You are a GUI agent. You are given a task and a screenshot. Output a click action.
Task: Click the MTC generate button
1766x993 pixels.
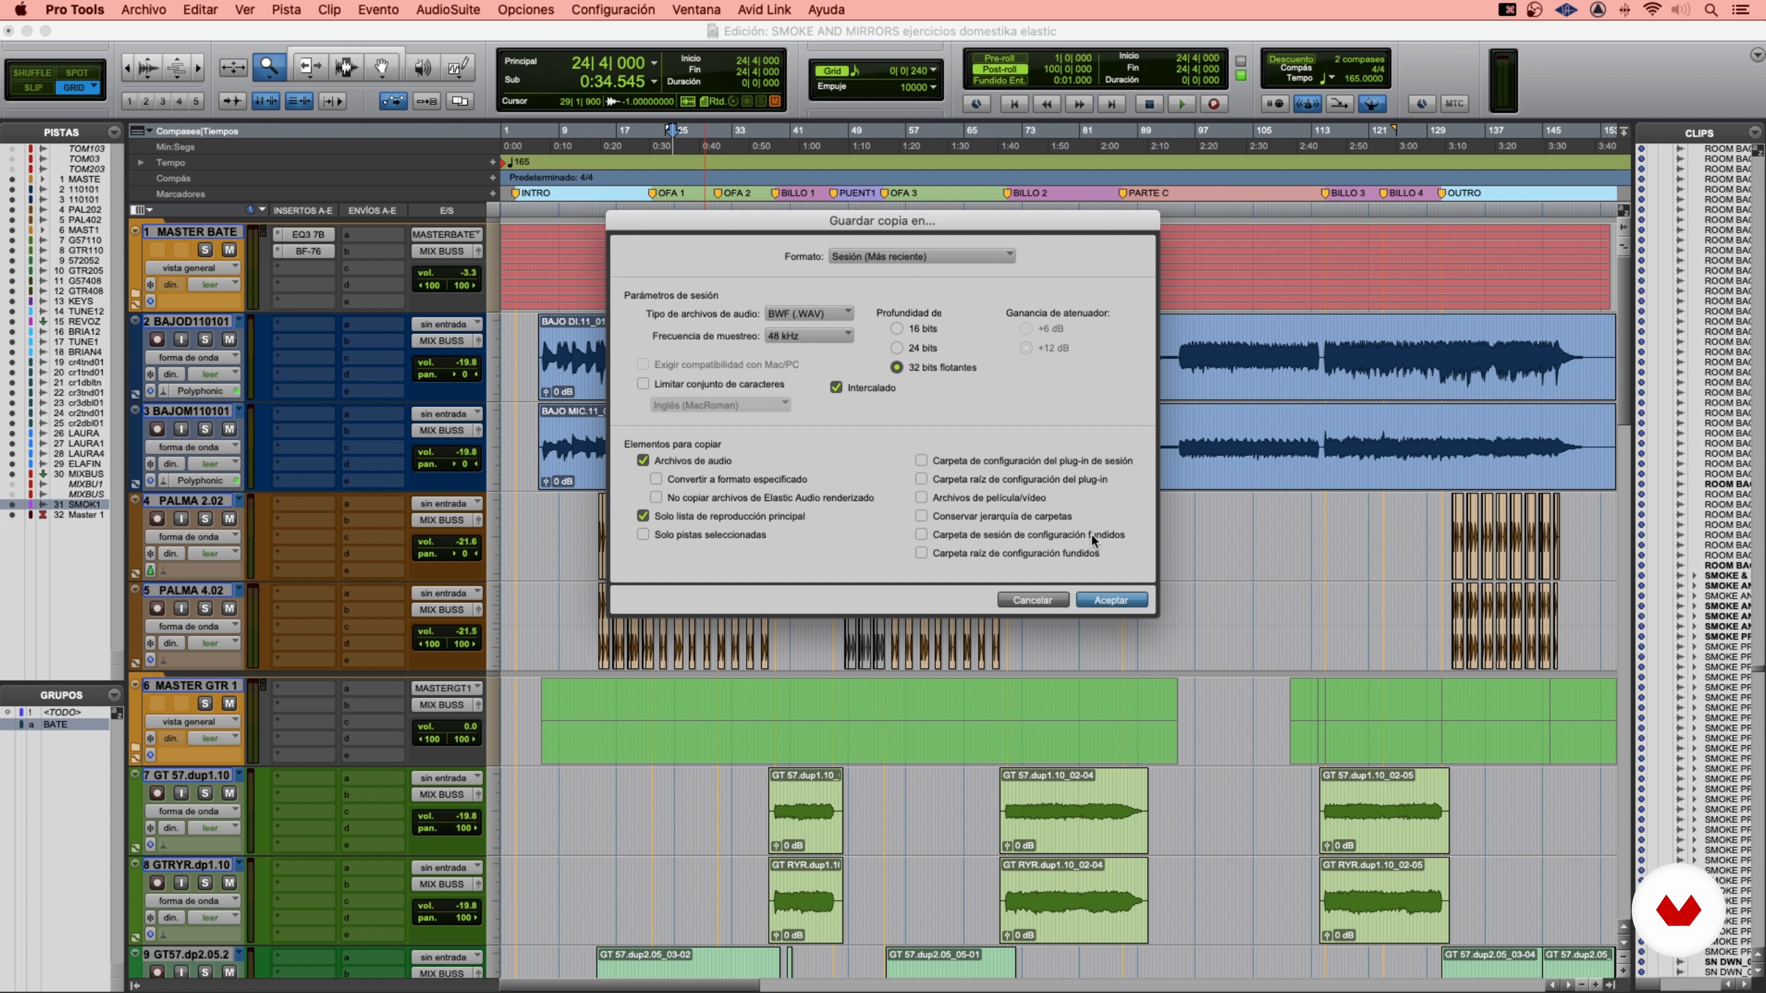click(1454, 104)
